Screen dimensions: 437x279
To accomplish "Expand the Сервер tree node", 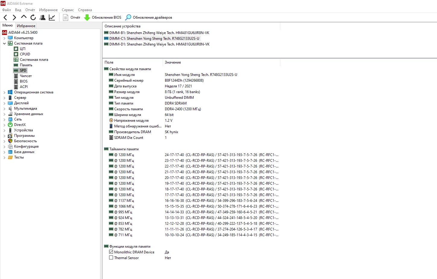I will point(4,98).
